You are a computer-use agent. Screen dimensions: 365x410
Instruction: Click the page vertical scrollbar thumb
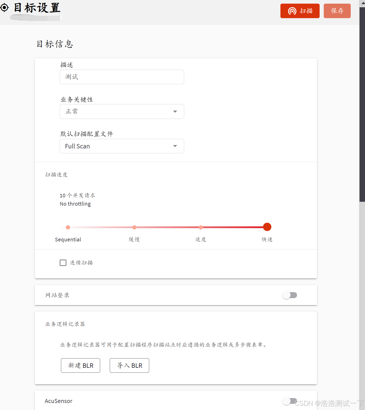362,104
